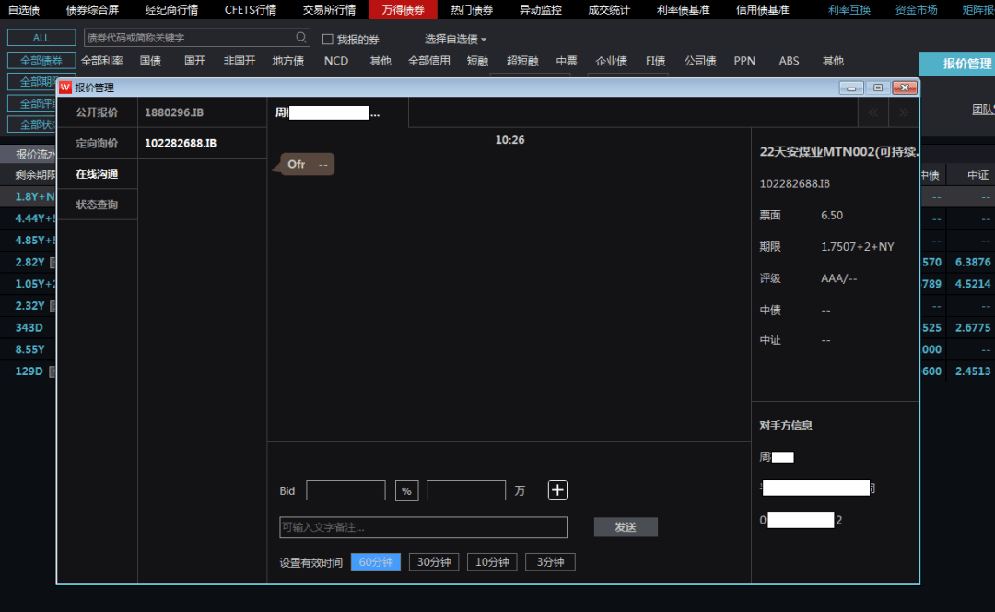Viewport: 995px width, 612px height.
Task: Open the 自选债 tab
Action: pyautogui.click(x=24, y=9)
